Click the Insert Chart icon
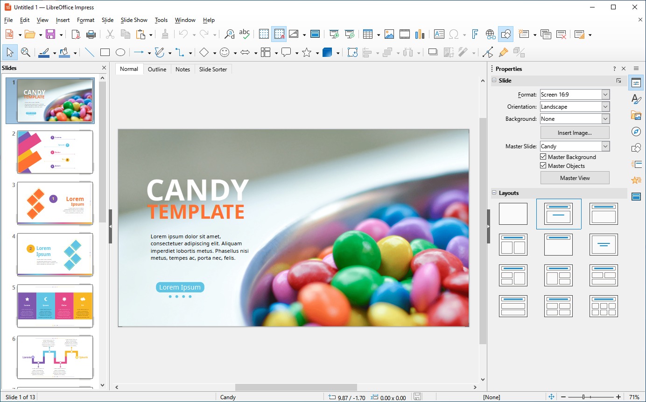 pos(420,34)
